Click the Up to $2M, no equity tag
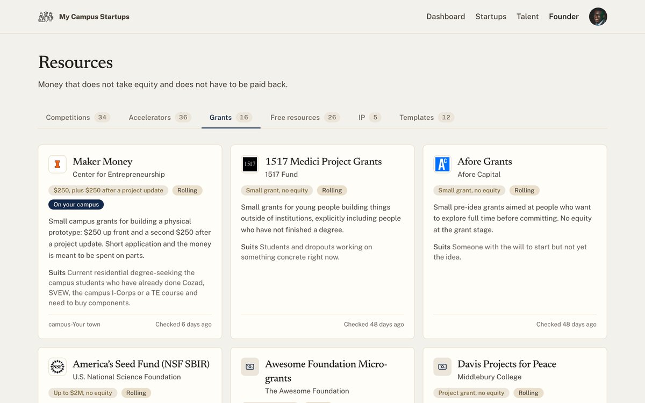Viewport: 645px width, 403px height. pyautogui.click(x=83, y=393)
